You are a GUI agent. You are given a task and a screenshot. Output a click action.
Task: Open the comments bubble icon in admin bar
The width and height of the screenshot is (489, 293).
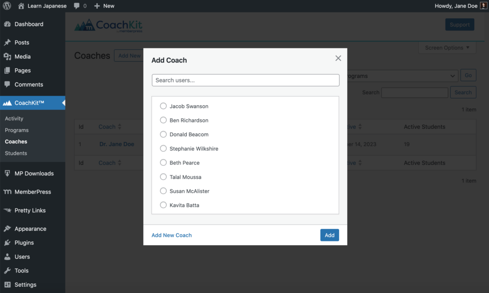tap(77, 6)
